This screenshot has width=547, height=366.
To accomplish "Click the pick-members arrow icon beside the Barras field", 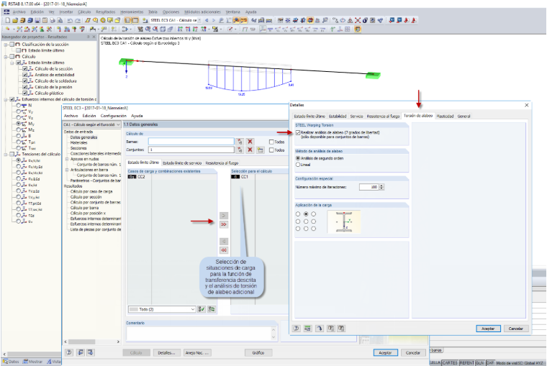I will coord(240,142).
